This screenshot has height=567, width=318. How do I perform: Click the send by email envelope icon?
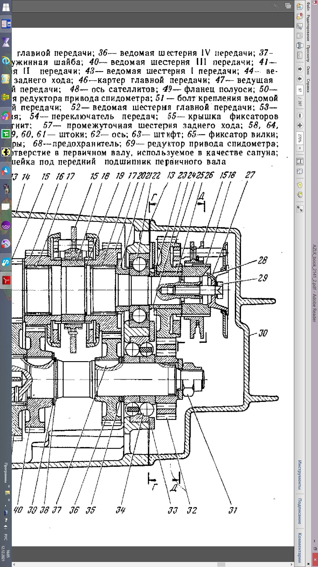tap(300, 55)
